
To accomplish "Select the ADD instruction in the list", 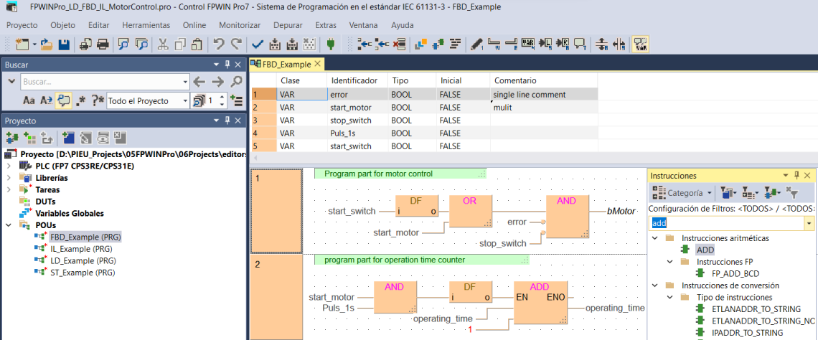I will [705, 250].
